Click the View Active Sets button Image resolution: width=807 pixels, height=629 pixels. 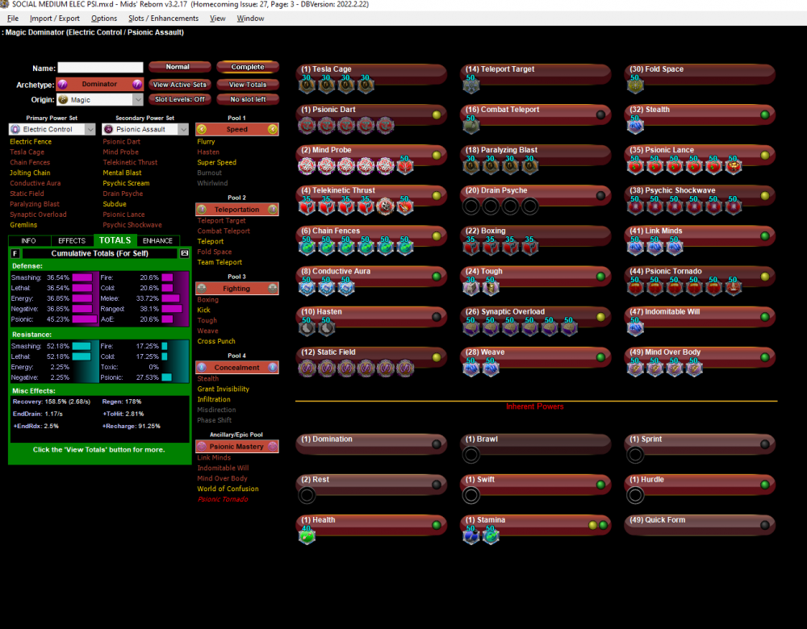point(179,85)
